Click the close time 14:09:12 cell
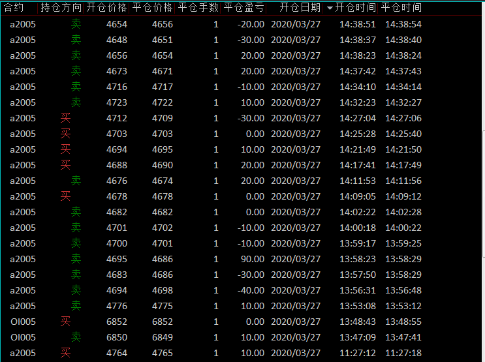This screenshot has height=362, width=485. click(x=403, y=196)
